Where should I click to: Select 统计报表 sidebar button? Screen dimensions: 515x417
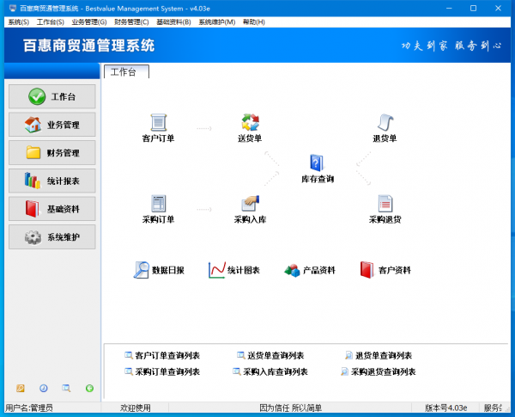[x=52, y=181]
